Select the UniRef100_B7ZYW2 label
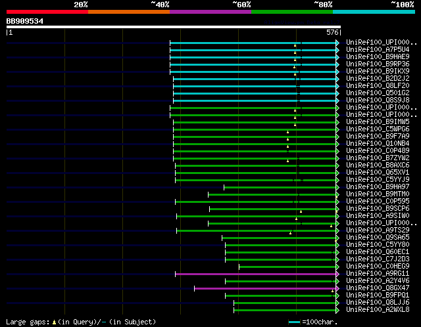This screenshot has height=327, width=421. click(x=378, y=158)
